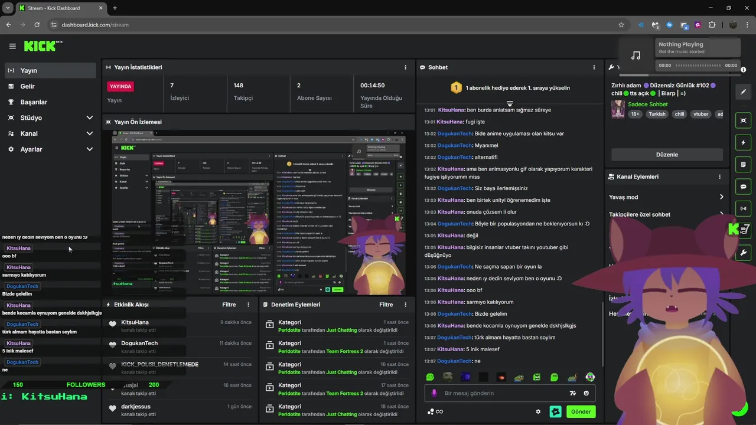Open the Sadece Sohbet category link

click(x=648, y=104)
